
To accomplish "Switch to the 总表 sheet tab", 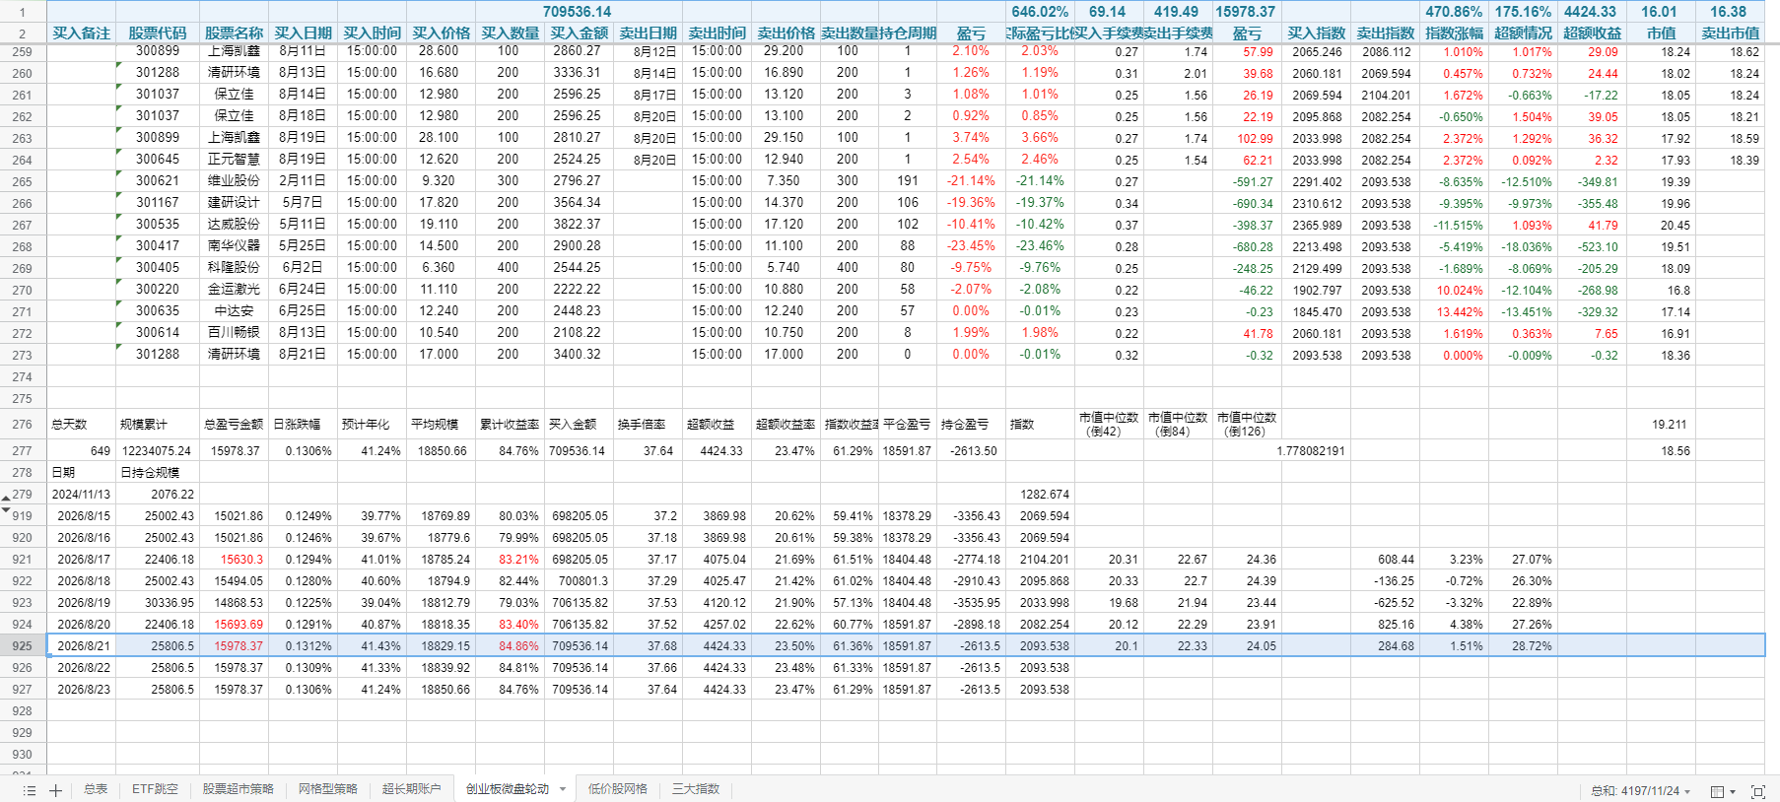I will (96, 789).
